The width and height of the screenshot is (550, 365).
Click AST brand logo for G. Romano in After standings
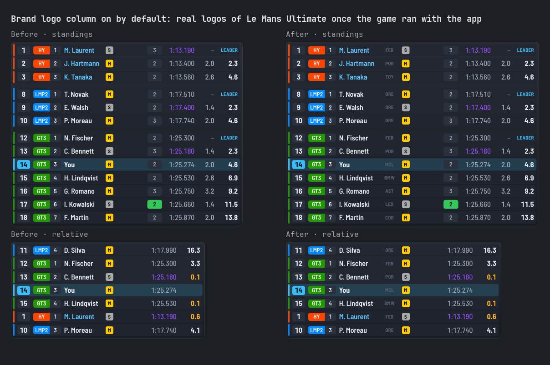point(389,191)
